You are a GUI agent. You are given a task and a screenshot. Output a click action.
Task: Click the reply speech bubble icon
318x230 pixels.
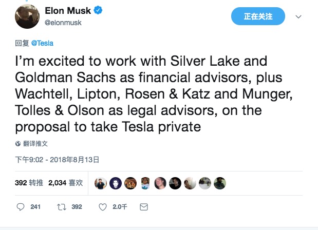tap(21, 207)
